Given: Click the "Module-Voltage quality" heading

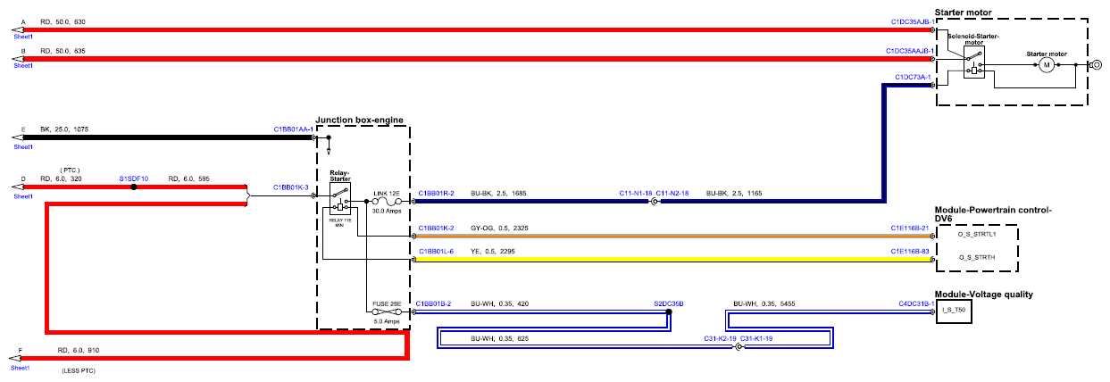Looking at the screenshot, I should tap(983, 294).
